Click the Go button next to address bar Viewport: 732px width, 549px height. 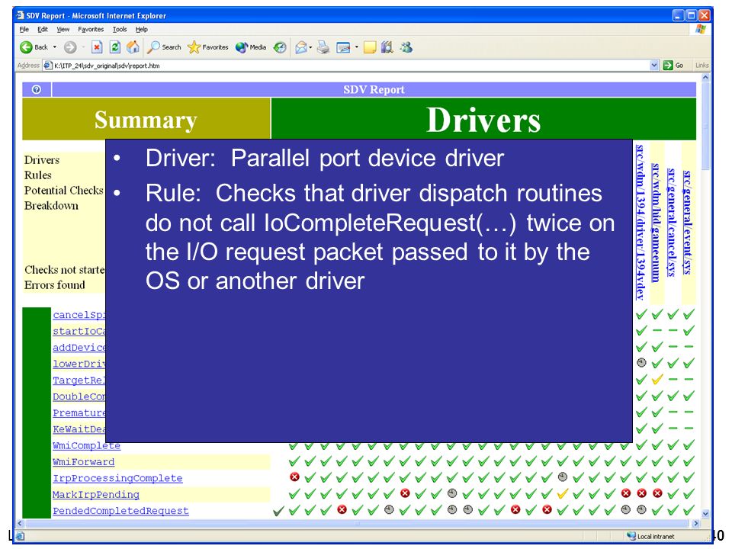(x=673, y=66)
